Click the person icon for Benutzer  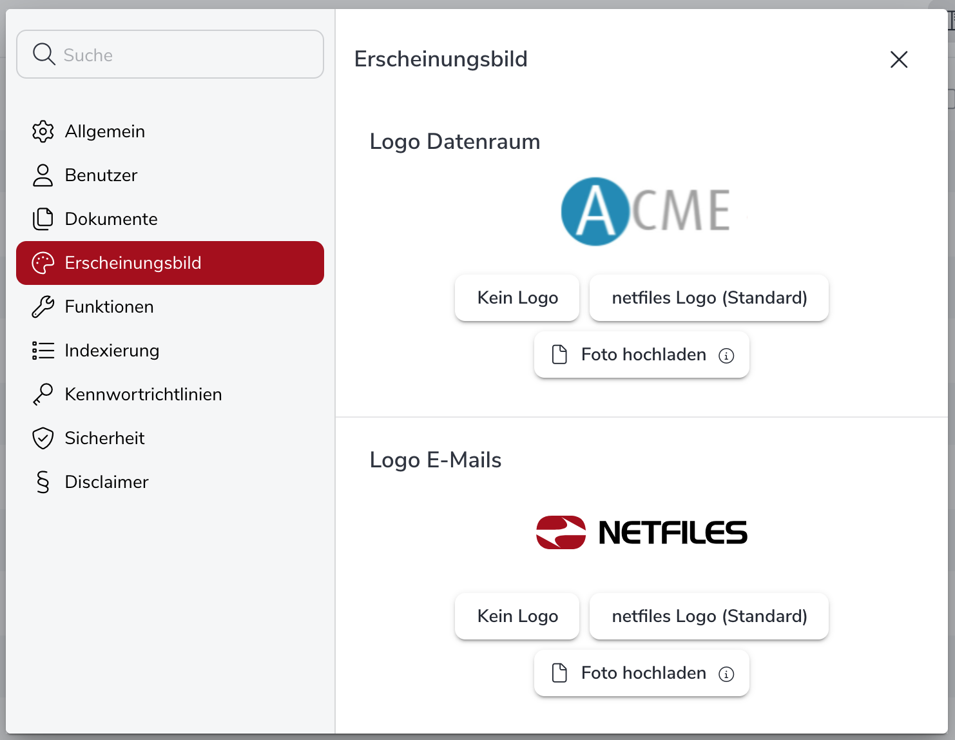43,175
